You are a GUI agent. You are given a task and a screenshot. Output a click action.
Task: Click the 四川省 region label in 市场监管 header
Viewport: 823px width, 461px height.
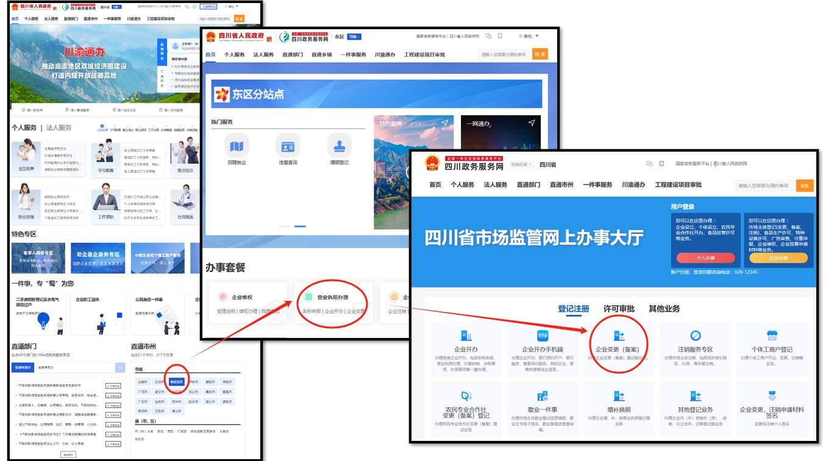[547, 164]
